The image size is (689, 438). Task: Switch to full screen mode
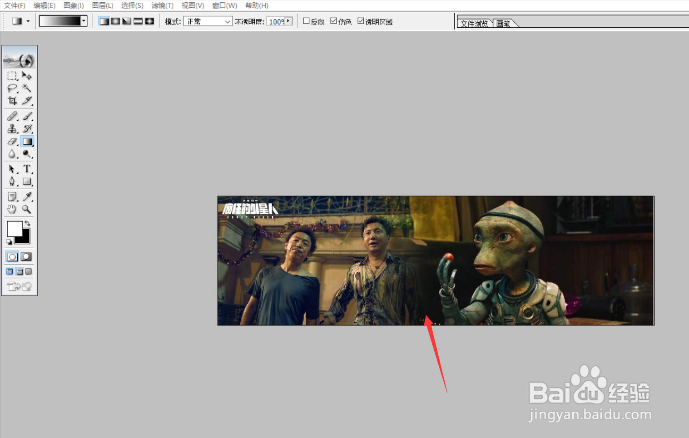[x=29, y=271]
